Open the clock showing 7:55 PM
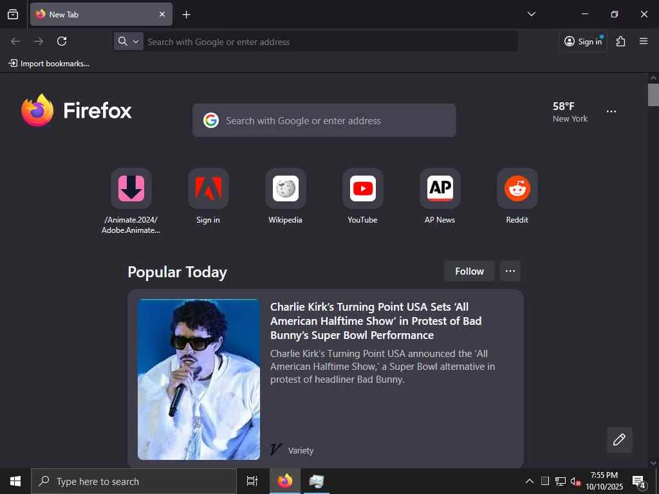This screenshot has height=494, width=659. pyautogui.click(x=604, y=481)
